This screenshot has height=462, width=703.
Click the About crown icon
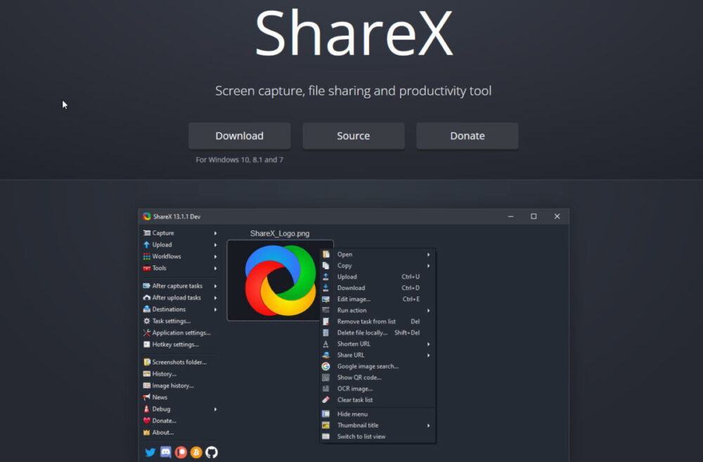(147, 433)
